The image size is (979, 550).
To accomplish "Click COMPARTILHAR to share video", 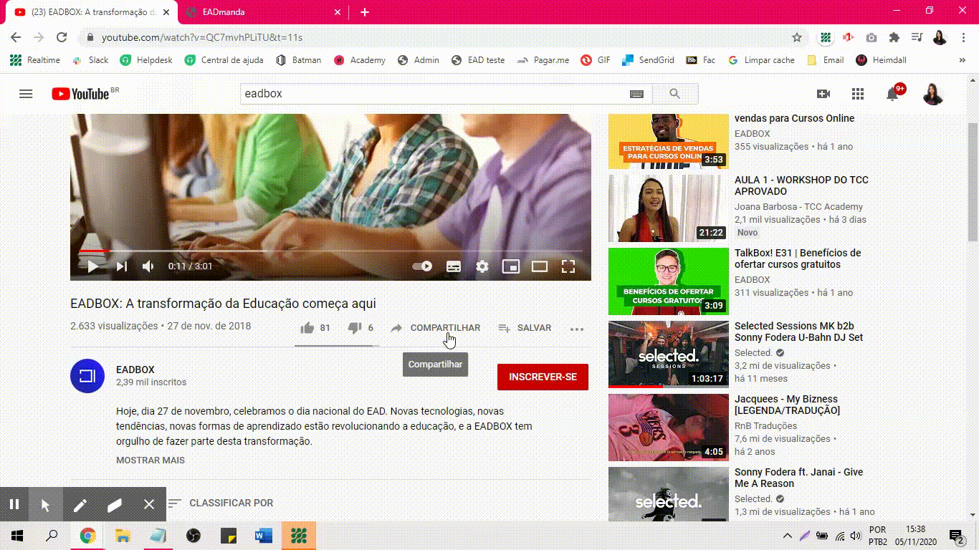I will 435,328.
